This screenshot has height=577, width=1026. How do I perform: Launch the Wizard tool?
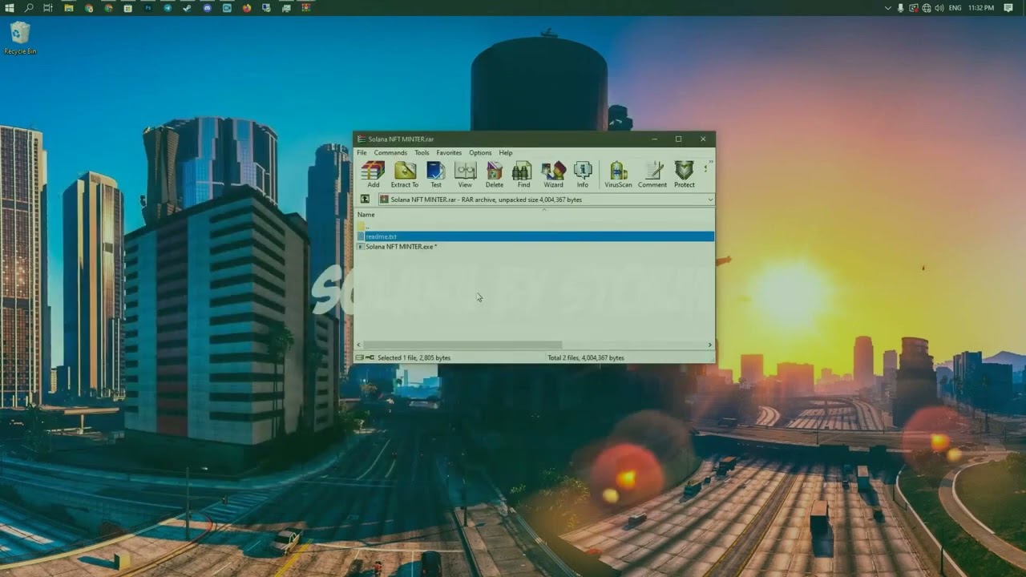(553, 174)
